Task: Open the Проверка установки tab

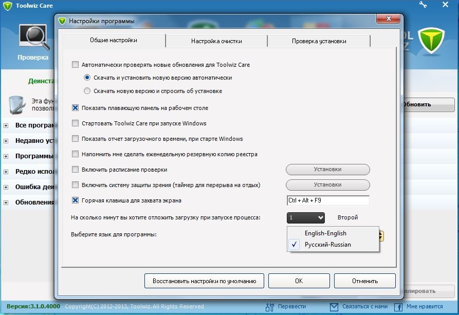Action: click(319, 41)
